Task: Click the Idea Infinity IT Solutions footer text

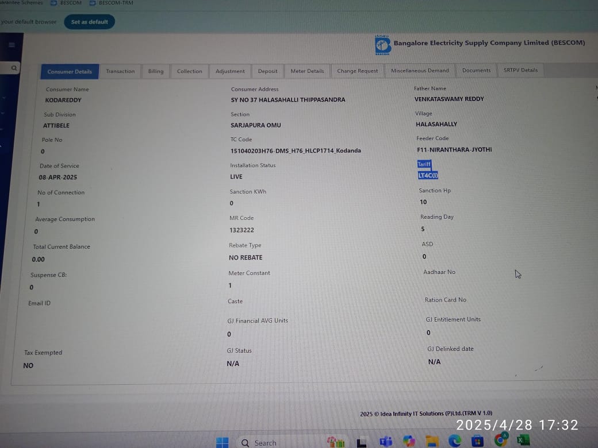Action: coord(426,414)
